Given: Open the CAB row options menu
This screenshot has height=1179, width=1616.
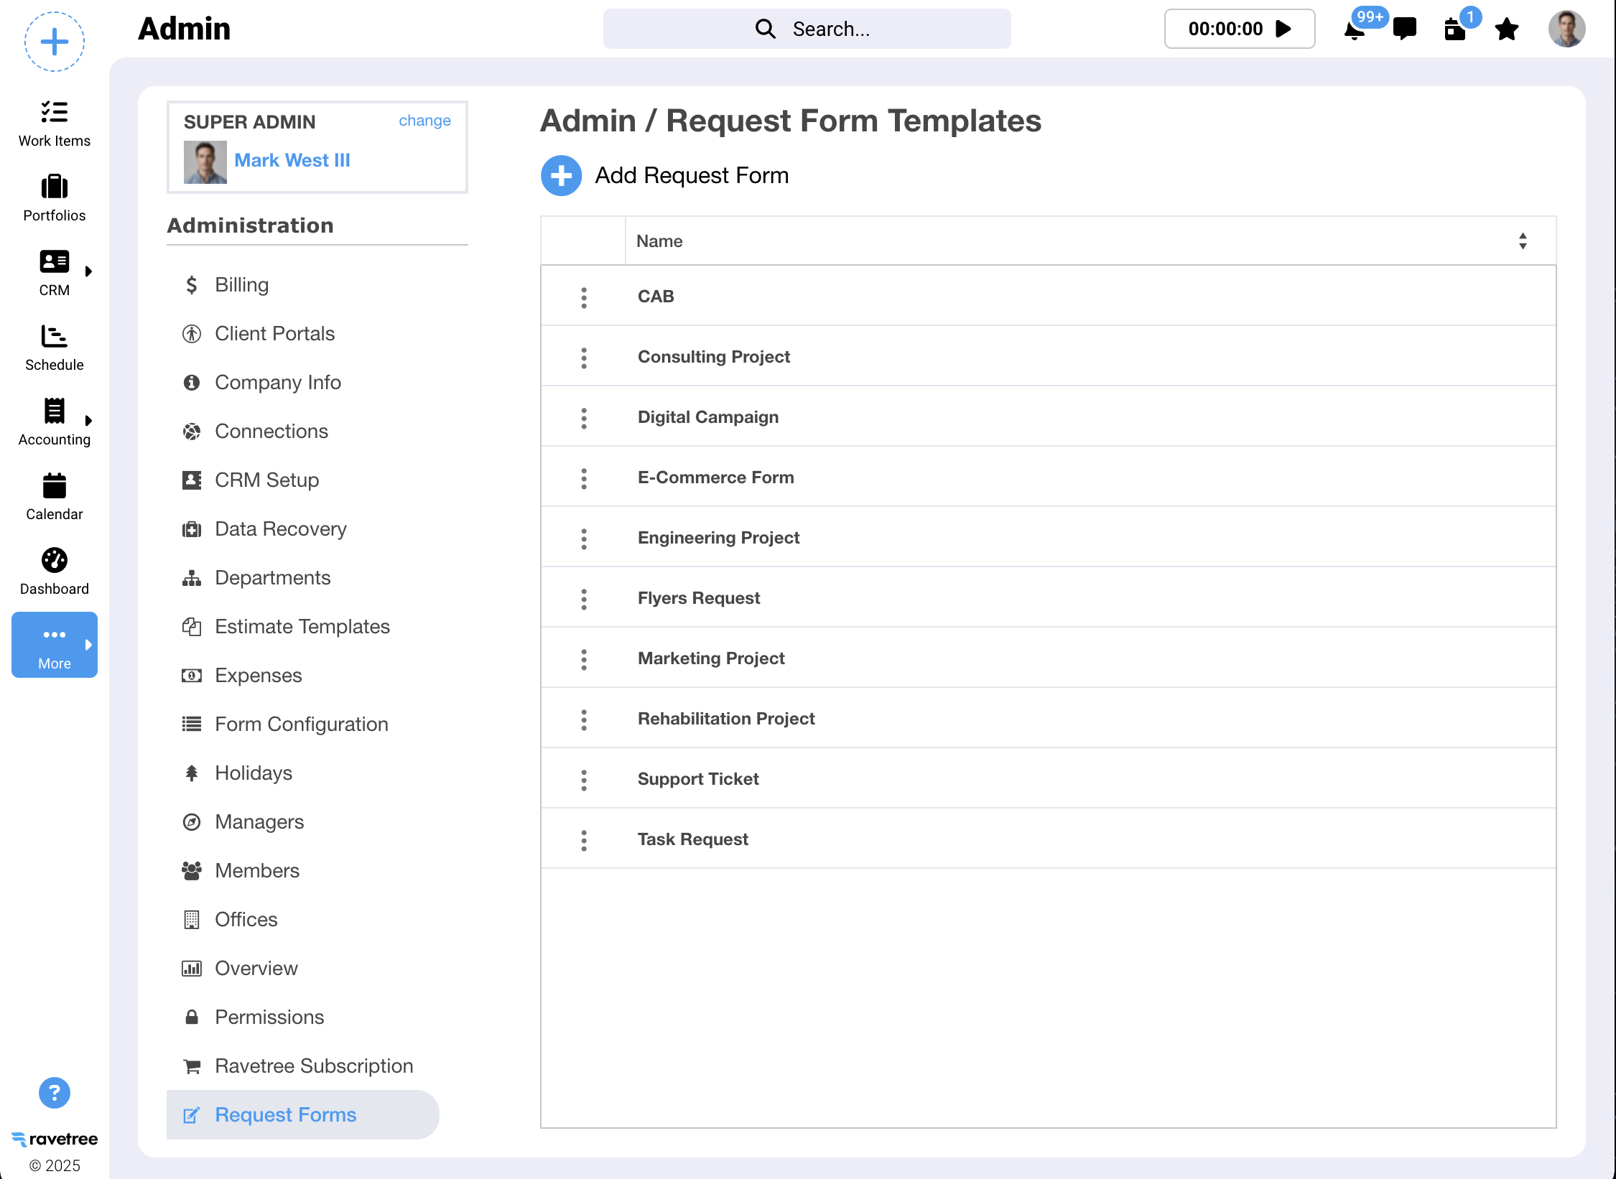Looking at the screenshot, I should [x=584, y=297].
